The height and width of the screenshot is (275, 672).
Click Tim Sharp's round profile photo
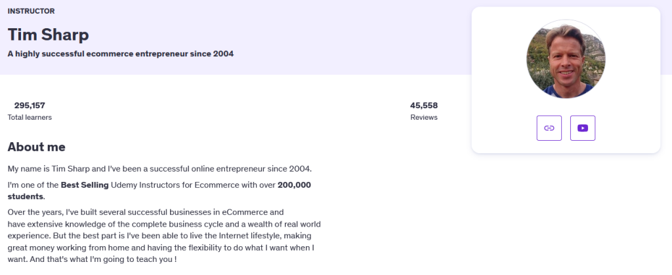pyautogui.click(x=566, y=59)
